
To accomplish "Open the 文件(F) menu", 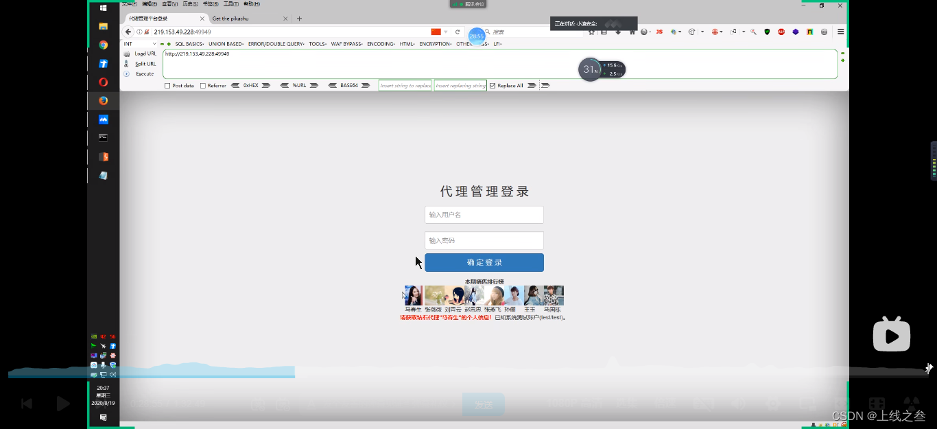I will click(129, 4).
